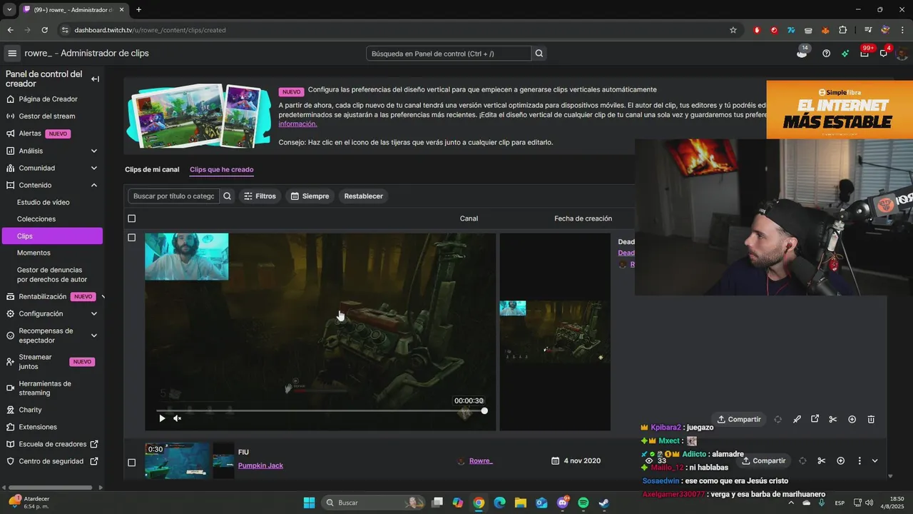This screenshot has width=913, height=514.
Task: Click the FIU clip thumbnail
Action: [x=178, y=460]
